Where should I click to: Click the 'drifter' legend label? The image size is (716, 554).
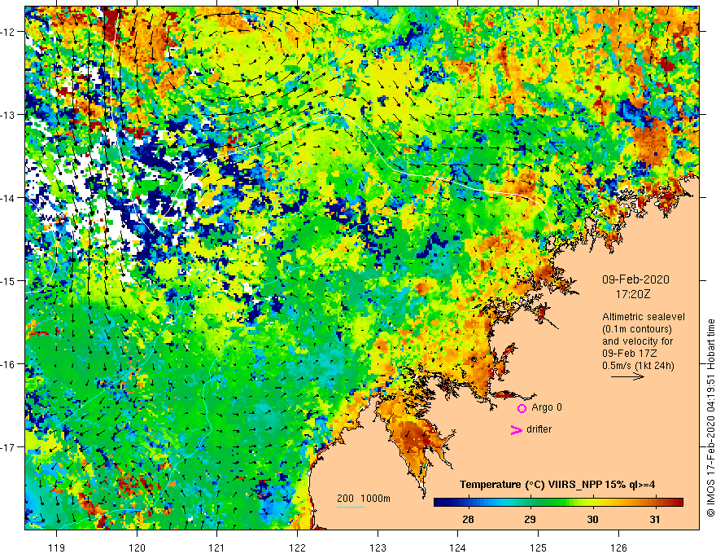pos(539,429)
